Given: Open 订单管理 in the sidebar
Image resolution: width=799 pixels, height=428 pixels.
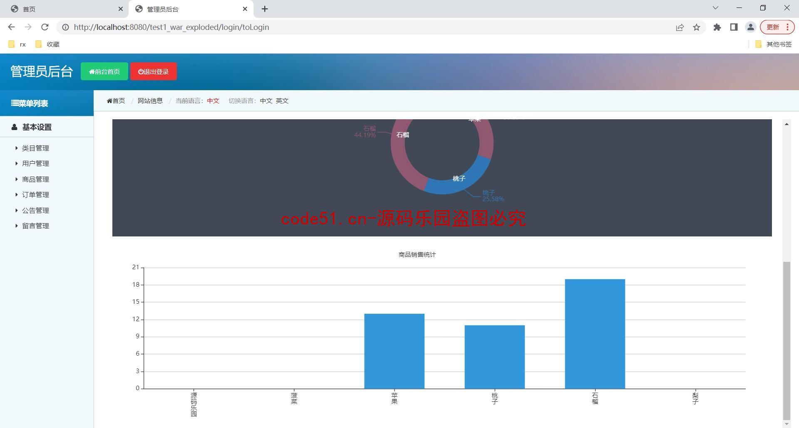Looking at the screenshot, I should pyautogui.click(x=35, y=195).
